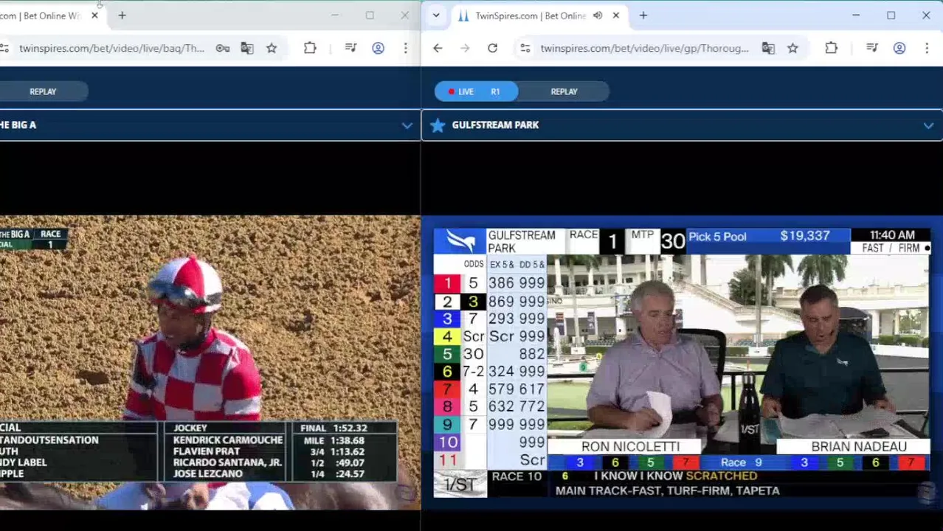The image size is (943, 531).
Task: Open media control icon in right window
Action: pyautogui.click(x=872, y=48)
